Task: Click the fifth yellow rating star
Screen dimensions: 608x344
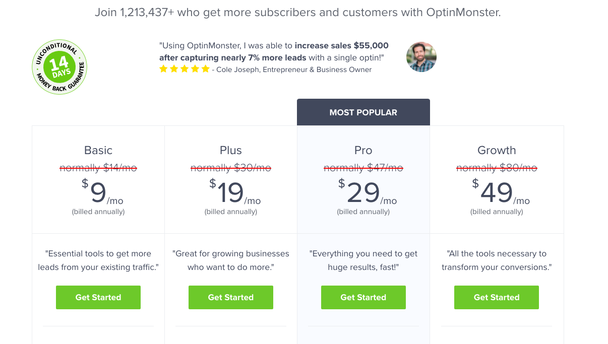Action: [205, 69]
